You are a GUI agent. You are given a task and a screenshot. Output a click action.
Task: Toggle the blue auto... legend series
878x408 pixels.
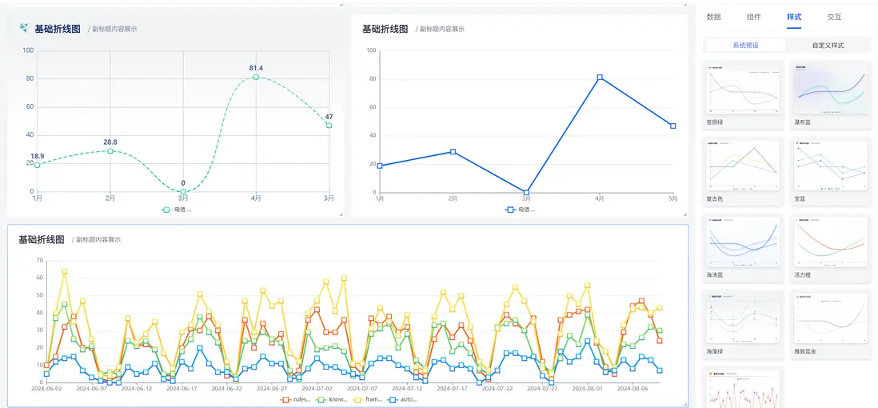coord(403,399)
